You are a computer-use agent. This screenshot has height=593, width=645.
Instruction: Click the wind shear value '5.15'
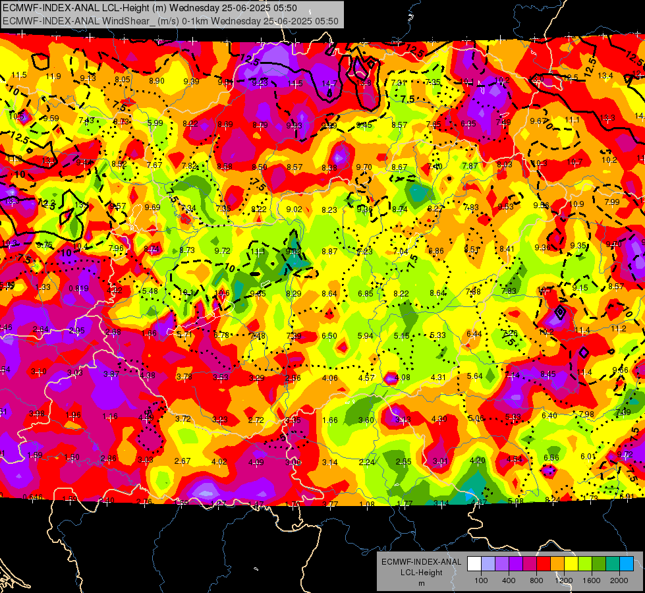point(401,336)
